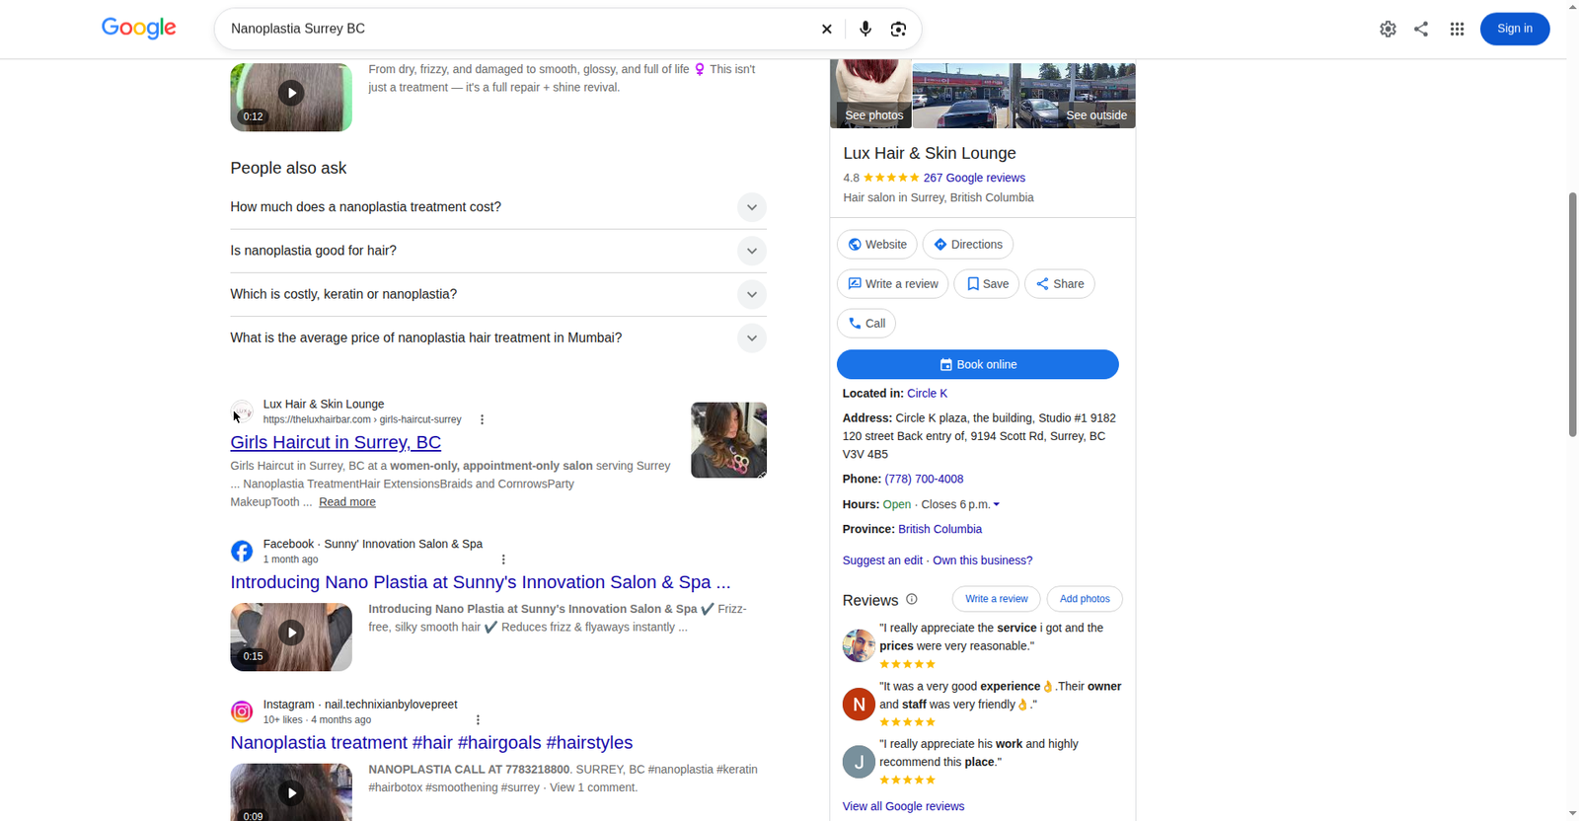Open the 'Girls Haircut in Surrey, BC' result
This screenshot has width=1579, height=821.
[336, 442]
